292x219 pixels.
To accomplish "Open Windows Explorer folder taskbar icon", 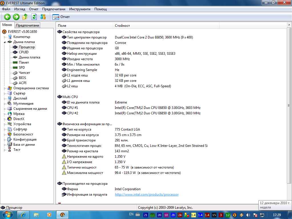I will (x=36, y=215).
